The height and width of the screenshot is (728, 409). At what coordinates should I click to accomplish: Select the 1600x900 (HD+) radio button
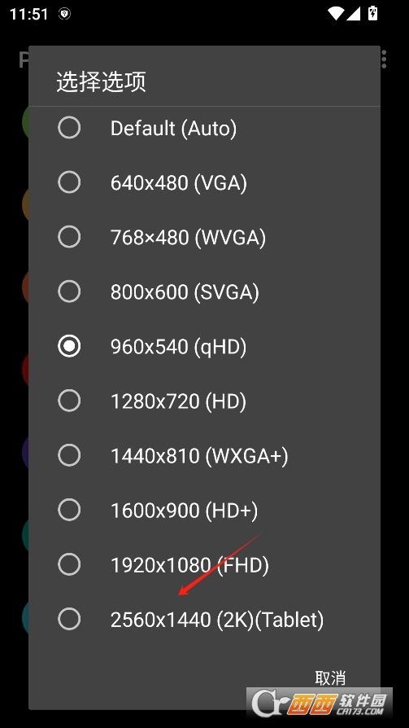point(69,509)
